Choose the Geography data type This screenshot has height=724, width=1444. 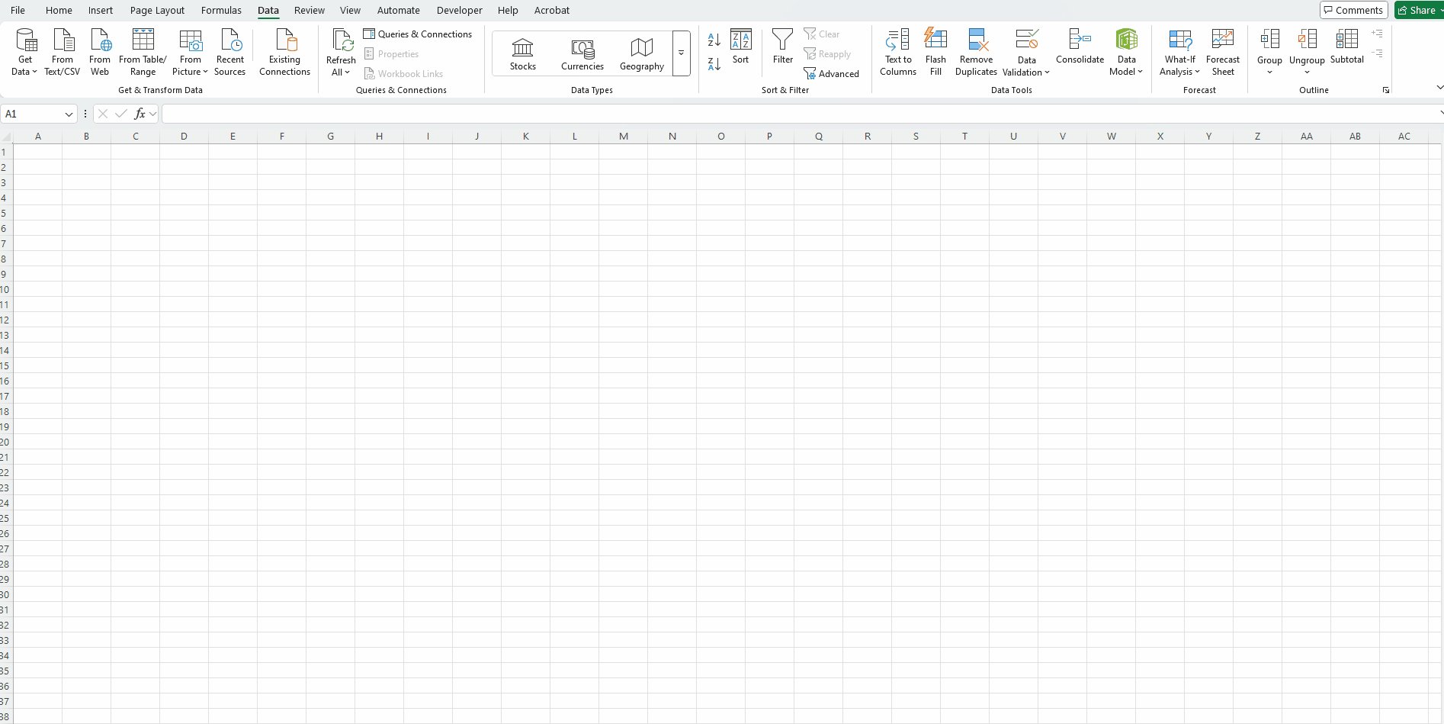pos(641,53)
